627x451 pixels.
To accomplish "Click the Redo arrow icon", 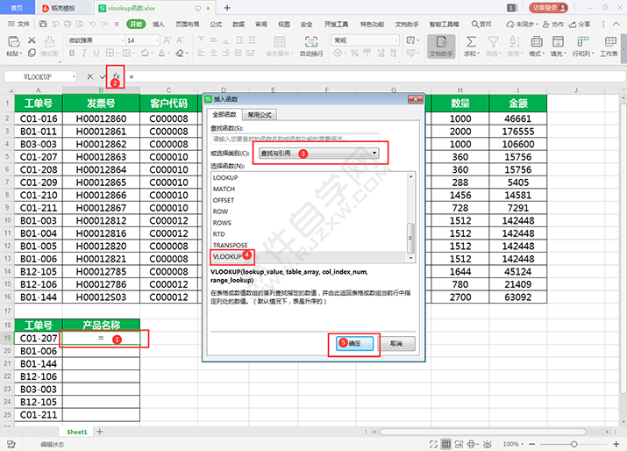I will pyautogui.click(x=104, y=24).
